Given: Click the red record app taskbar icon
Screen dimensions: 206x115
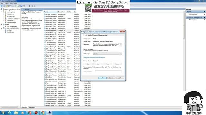Looking at the screenshot, I should pyautogui.click(x=36, y=113).
